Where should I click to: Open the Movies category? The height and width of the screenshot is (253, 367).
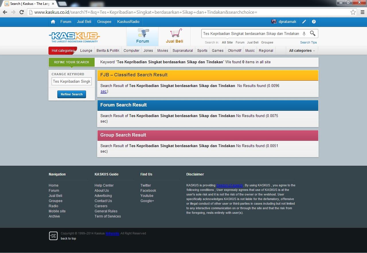click(163, 51)
